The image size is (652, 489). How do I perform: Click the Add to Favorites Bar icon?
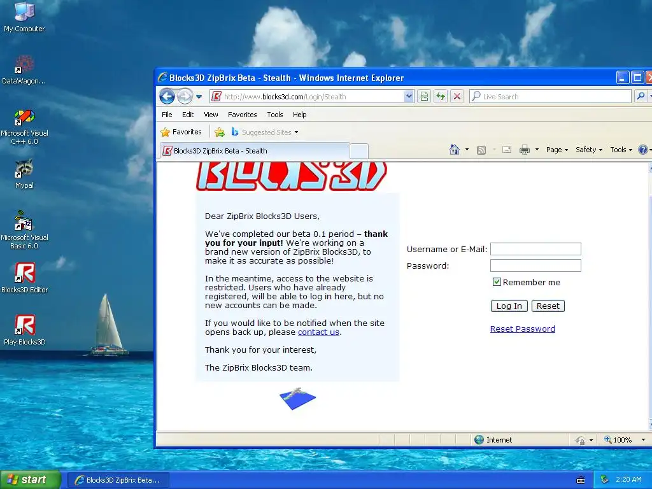[x=220, y=132]
